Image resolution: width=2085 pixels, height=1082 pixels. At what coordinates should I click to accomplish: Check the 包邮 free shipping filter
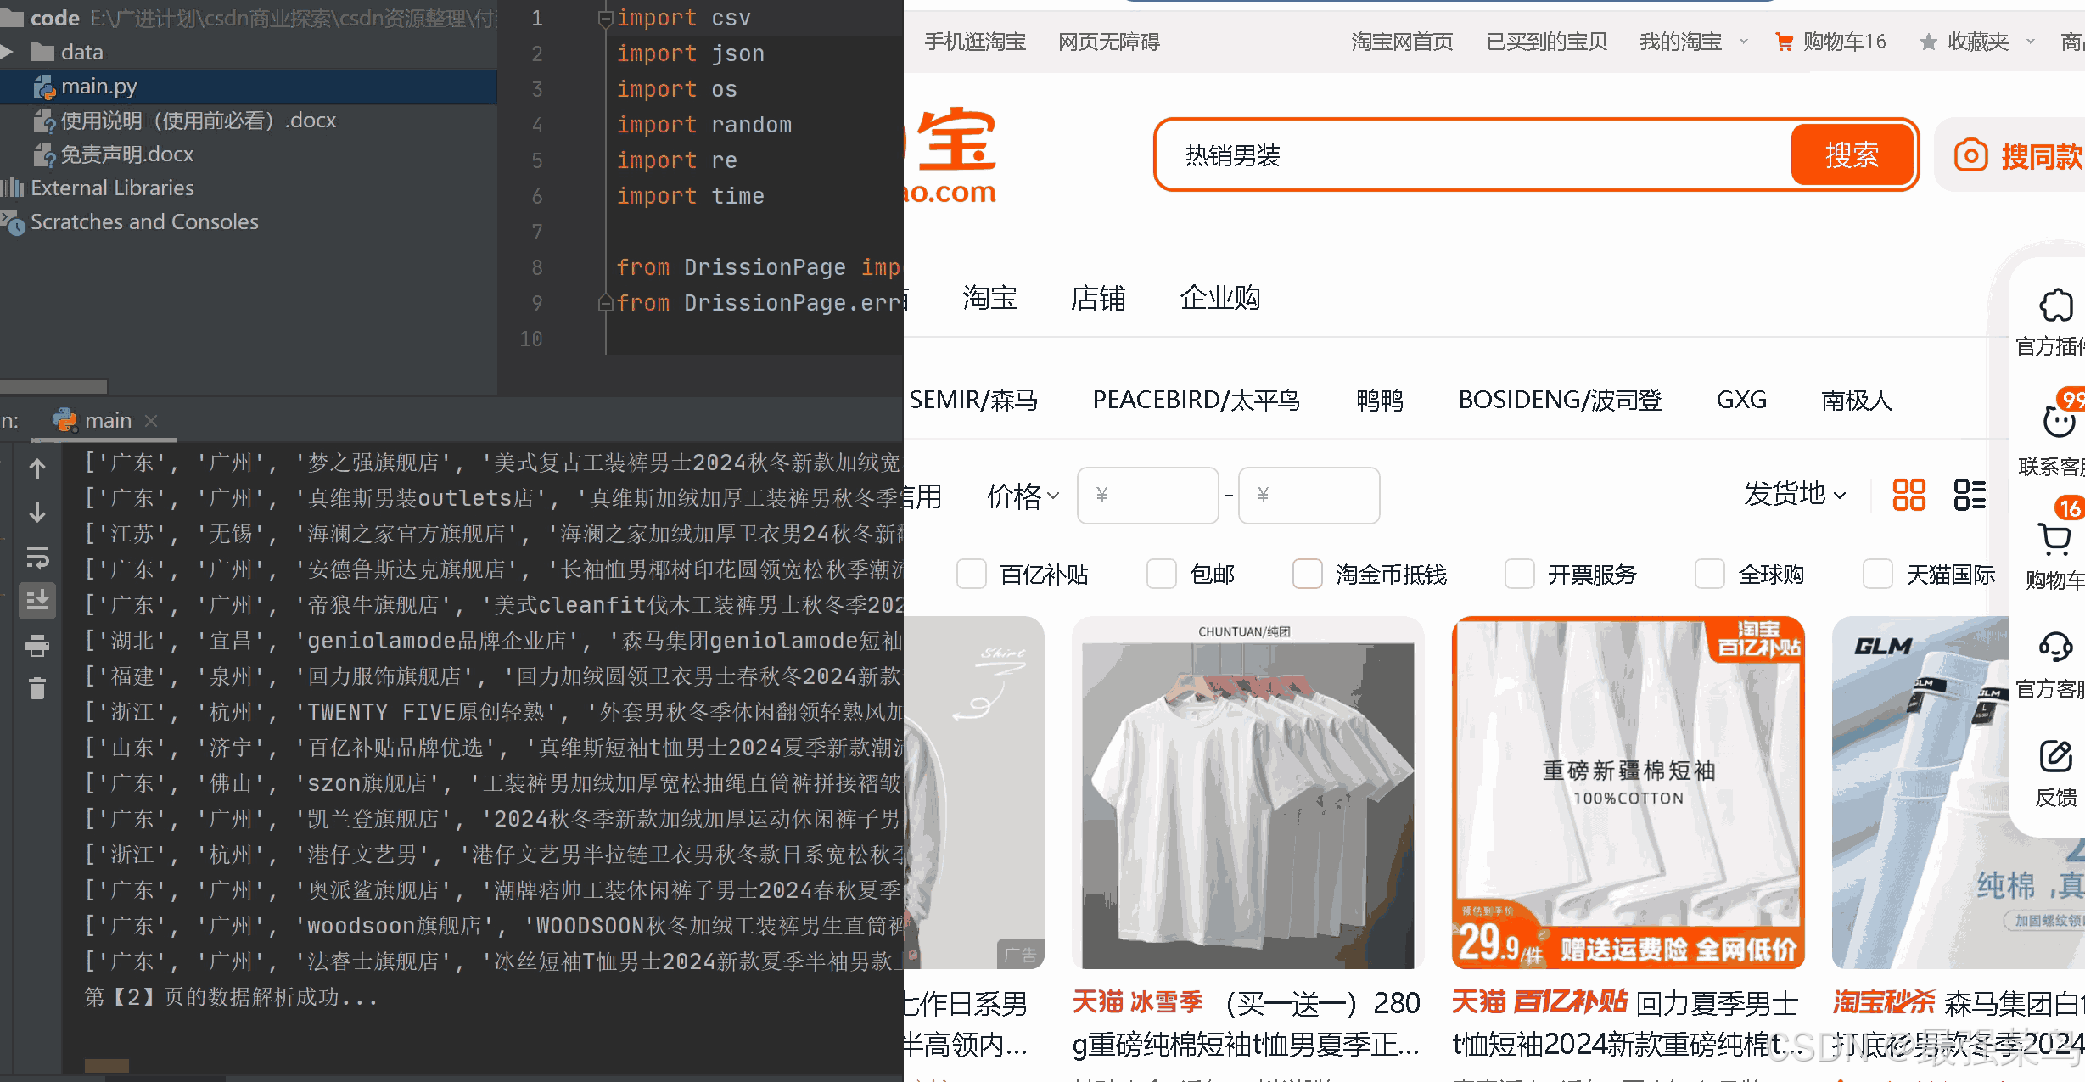[x=1161, y=575]
